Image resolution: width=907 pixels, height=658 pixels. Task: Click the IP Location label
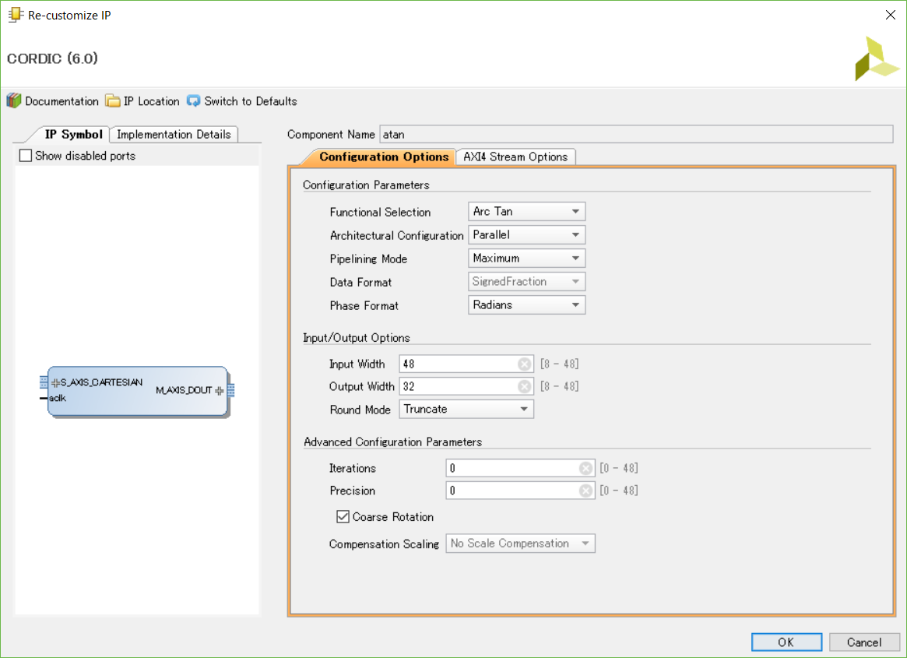(152, 101)
